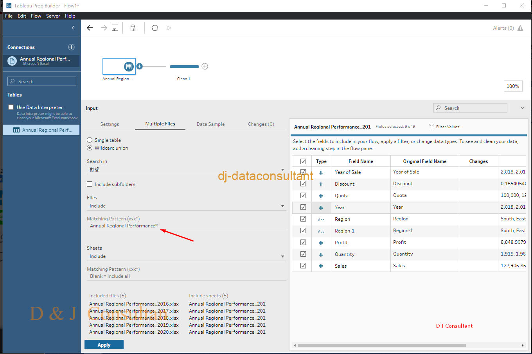
Task: Select the Single table radio button
Action: coord(90,140)
